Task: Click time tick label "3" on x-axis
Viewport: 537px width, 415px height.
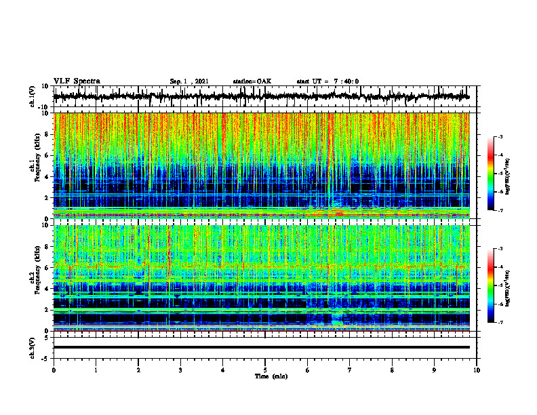Action: pyautogui.click(x=180, y=370)
